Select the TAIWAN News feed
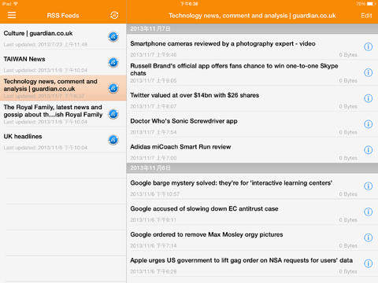The width and height of the screenshot is (378, 283). point(63,62)
